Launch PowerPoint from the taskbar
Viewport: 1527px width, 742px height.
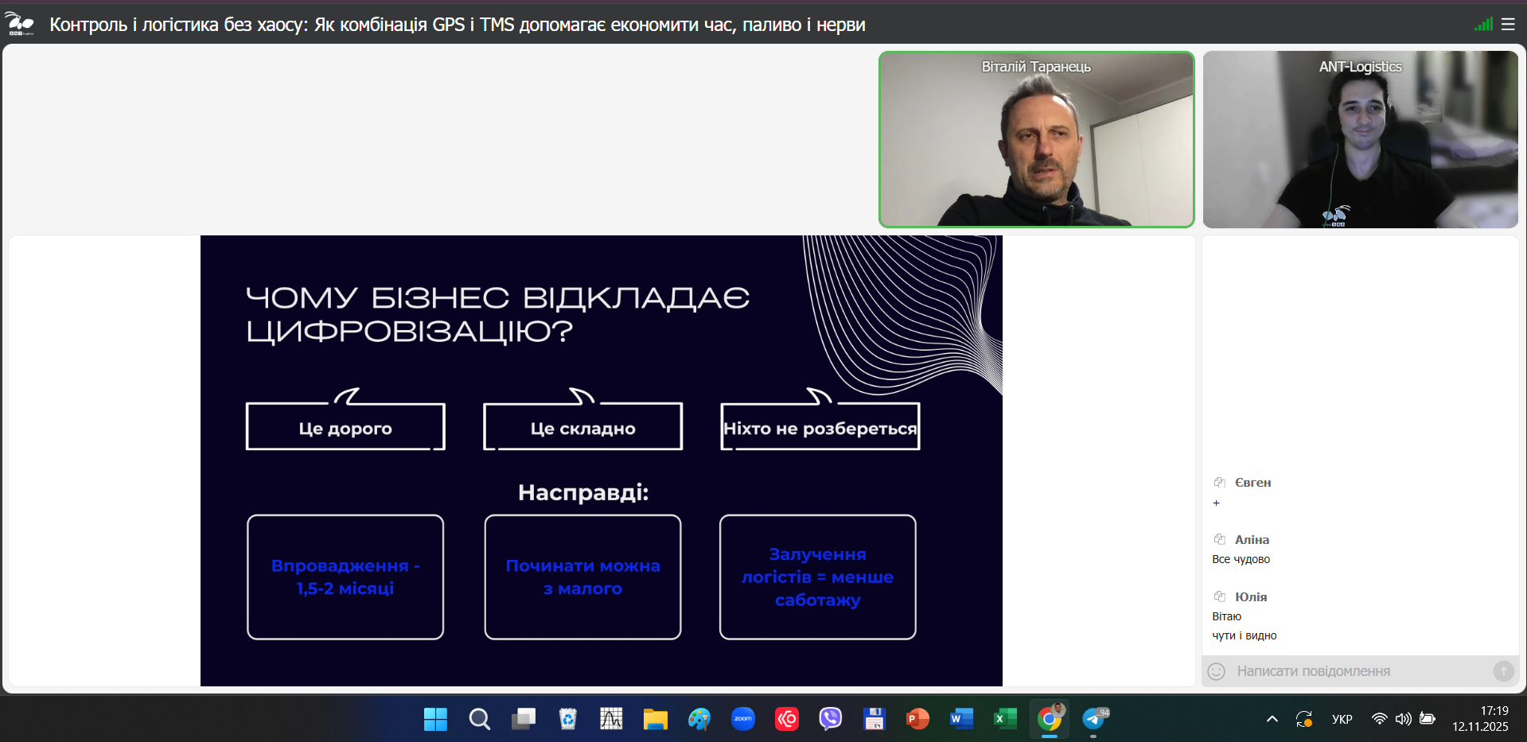pos(917,719)
